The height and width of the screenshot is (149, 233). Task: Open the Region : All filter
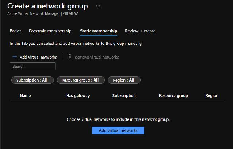coord(124,80)
